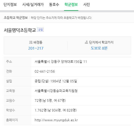Image resolution: width=134 pixels, height=128 pixels.
Task: Open the 사진 tab
Action: point(87,4)
